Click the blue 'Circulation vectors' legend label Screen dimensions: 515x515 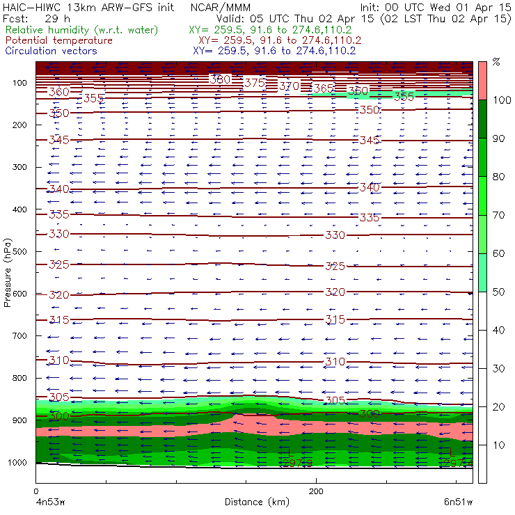coord(51,51)
